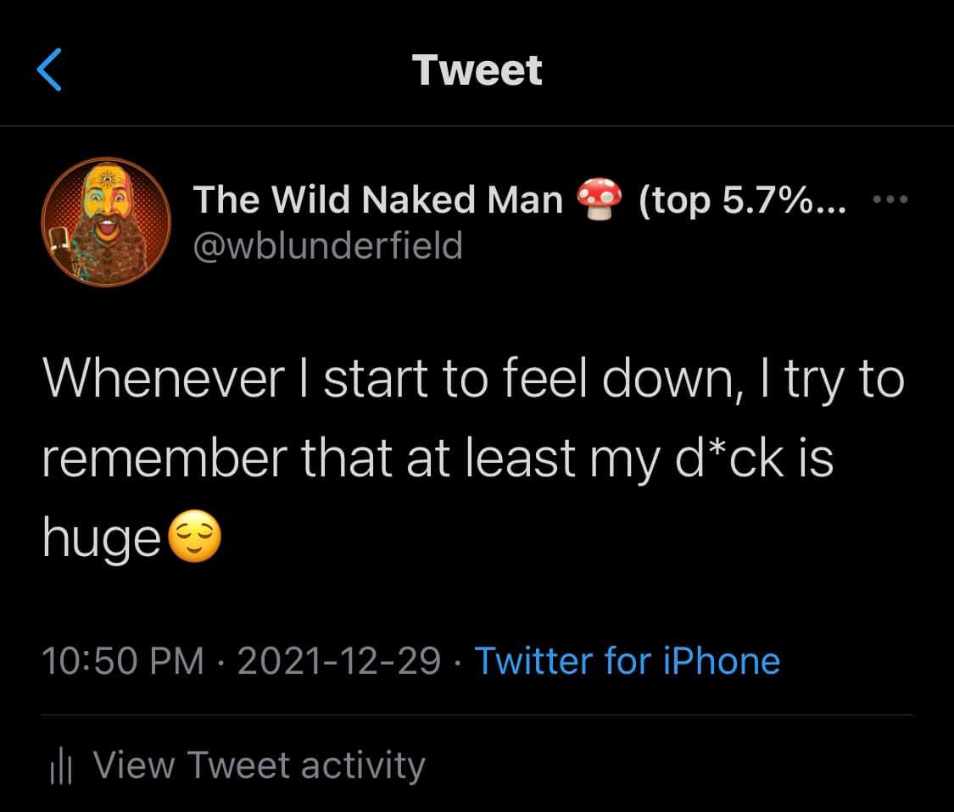Click the Tweet header title
The width and height of the screenshot is (954, 812).
(477, 70)
